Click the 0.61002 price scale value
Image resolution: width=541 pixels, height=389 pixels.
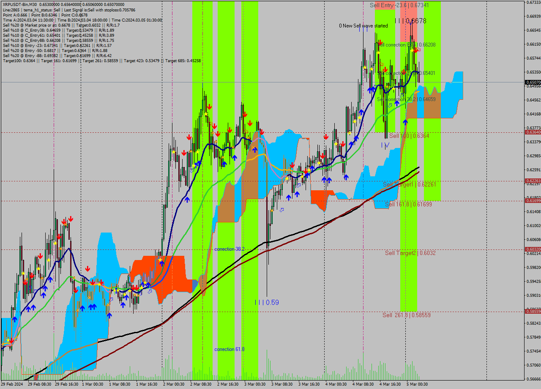click(x=534, y=225)
